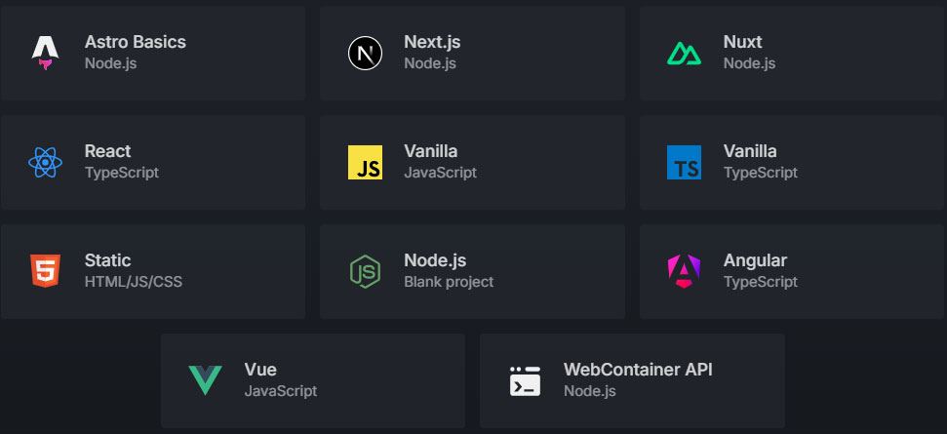The height and width of the screenshot is (434, 947).
Task: Click the yellow JS icon
Action: point(365,162)
